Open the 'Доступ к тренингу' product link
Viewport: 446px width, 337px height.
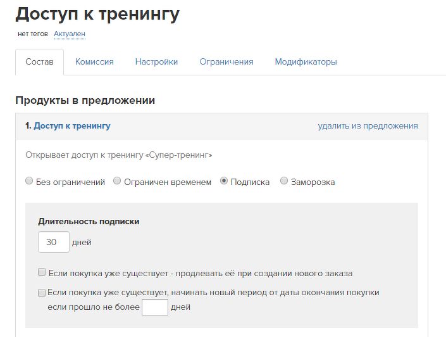72,125
